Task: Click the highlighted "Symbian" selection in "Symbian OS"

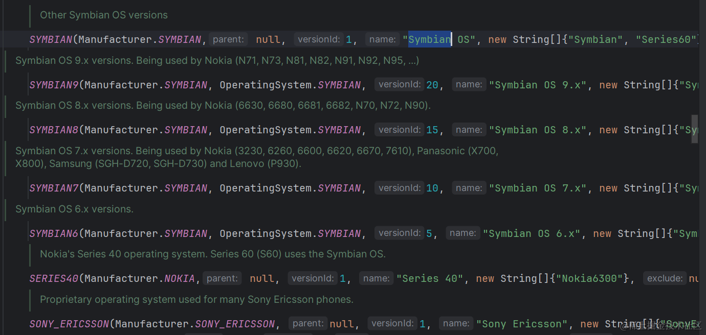Action: click(x=430, y=39)
